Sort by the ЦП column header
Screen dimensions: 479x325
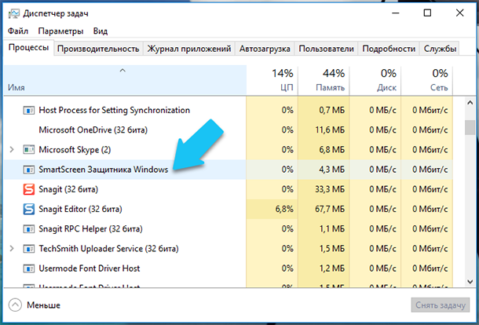[x=272, y=80]
